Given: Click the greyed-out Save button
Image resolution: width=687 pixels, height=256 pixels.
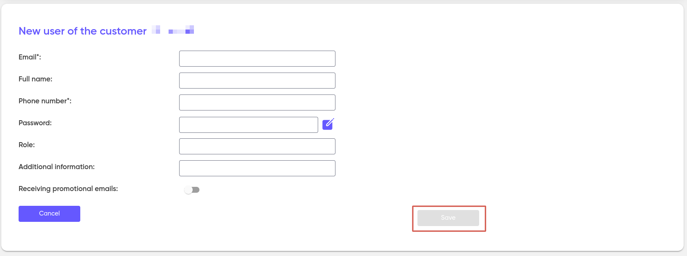Looking at the screenshot, I should 448,218.
